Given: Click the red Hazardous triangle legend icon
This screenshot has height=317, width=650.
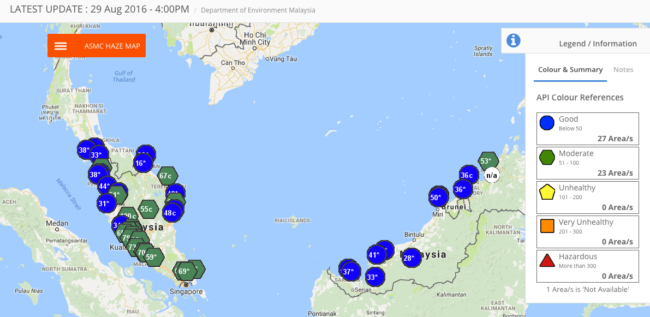Looking at the screenshot, I should coord(547,260).
